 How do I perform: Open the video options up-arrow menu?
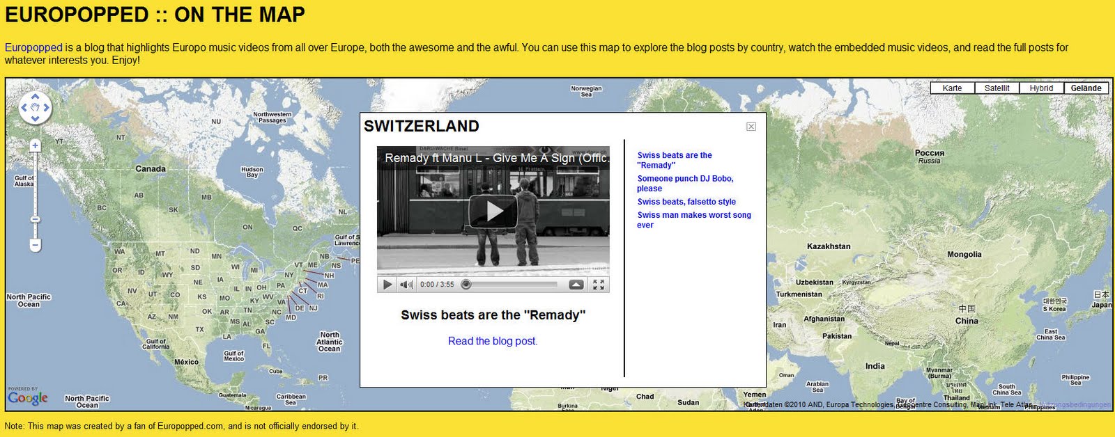click(x=576, y=284)
